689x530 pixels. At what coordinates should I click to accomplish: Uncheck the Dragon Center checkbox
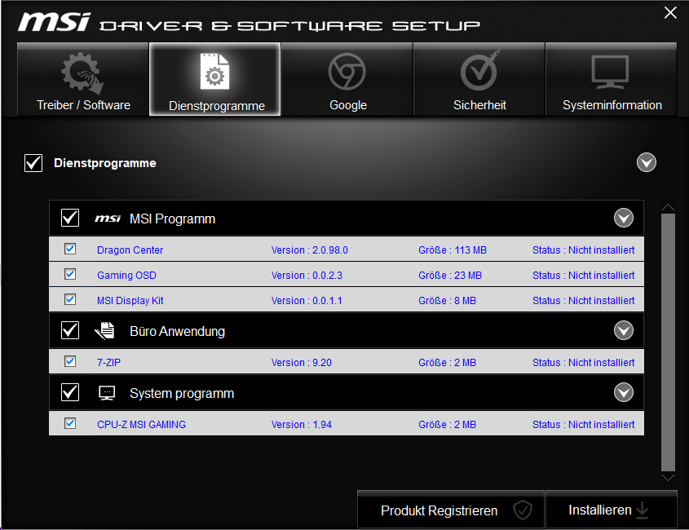(70, 250)
